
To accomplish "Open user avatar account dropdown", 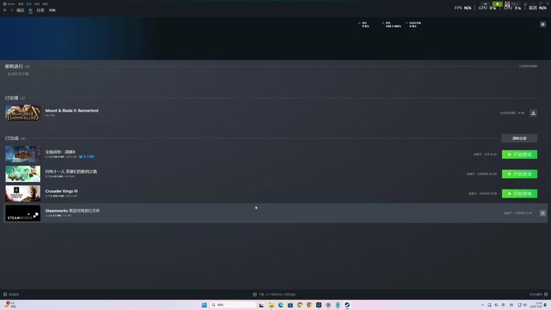I will pos(512,4).
